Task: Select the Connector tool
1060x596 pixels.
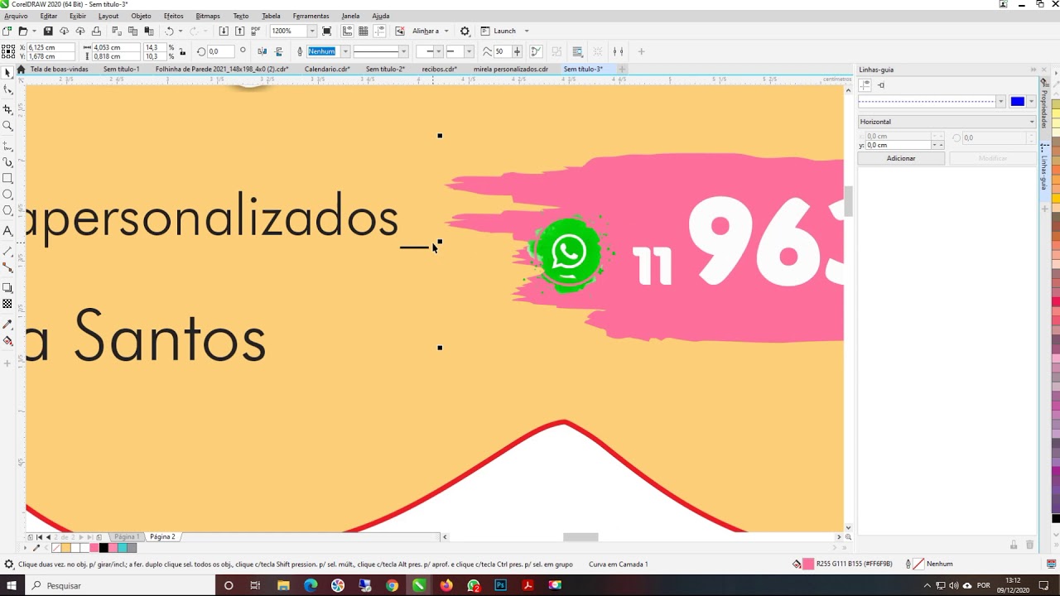Action: pos(7,267)
